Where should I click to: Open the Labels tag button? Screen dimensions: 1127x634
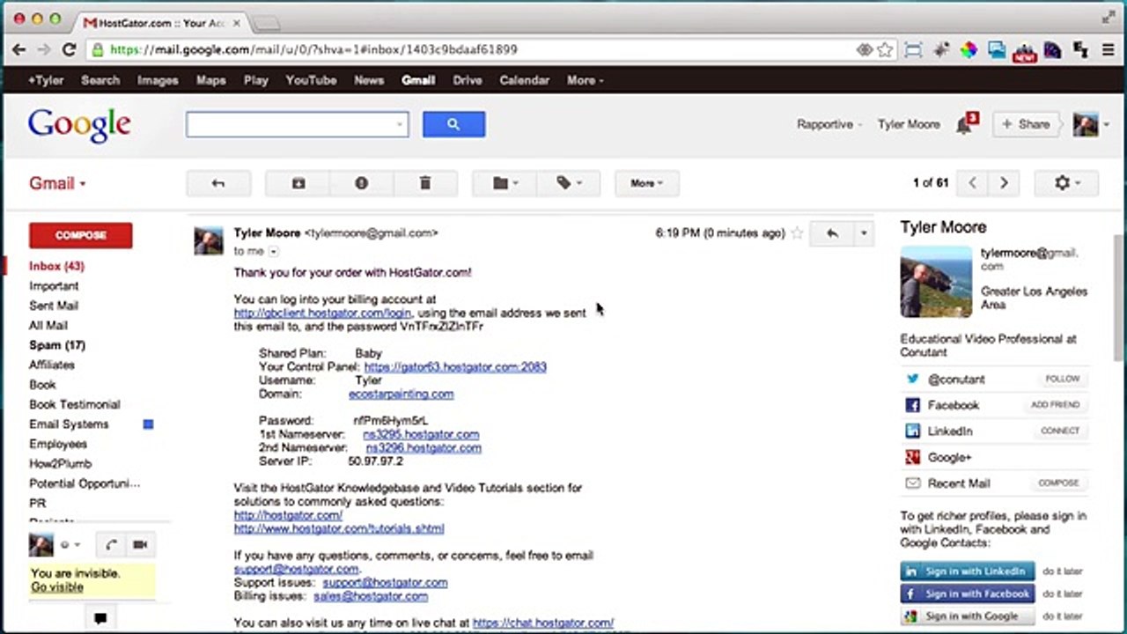569,183
